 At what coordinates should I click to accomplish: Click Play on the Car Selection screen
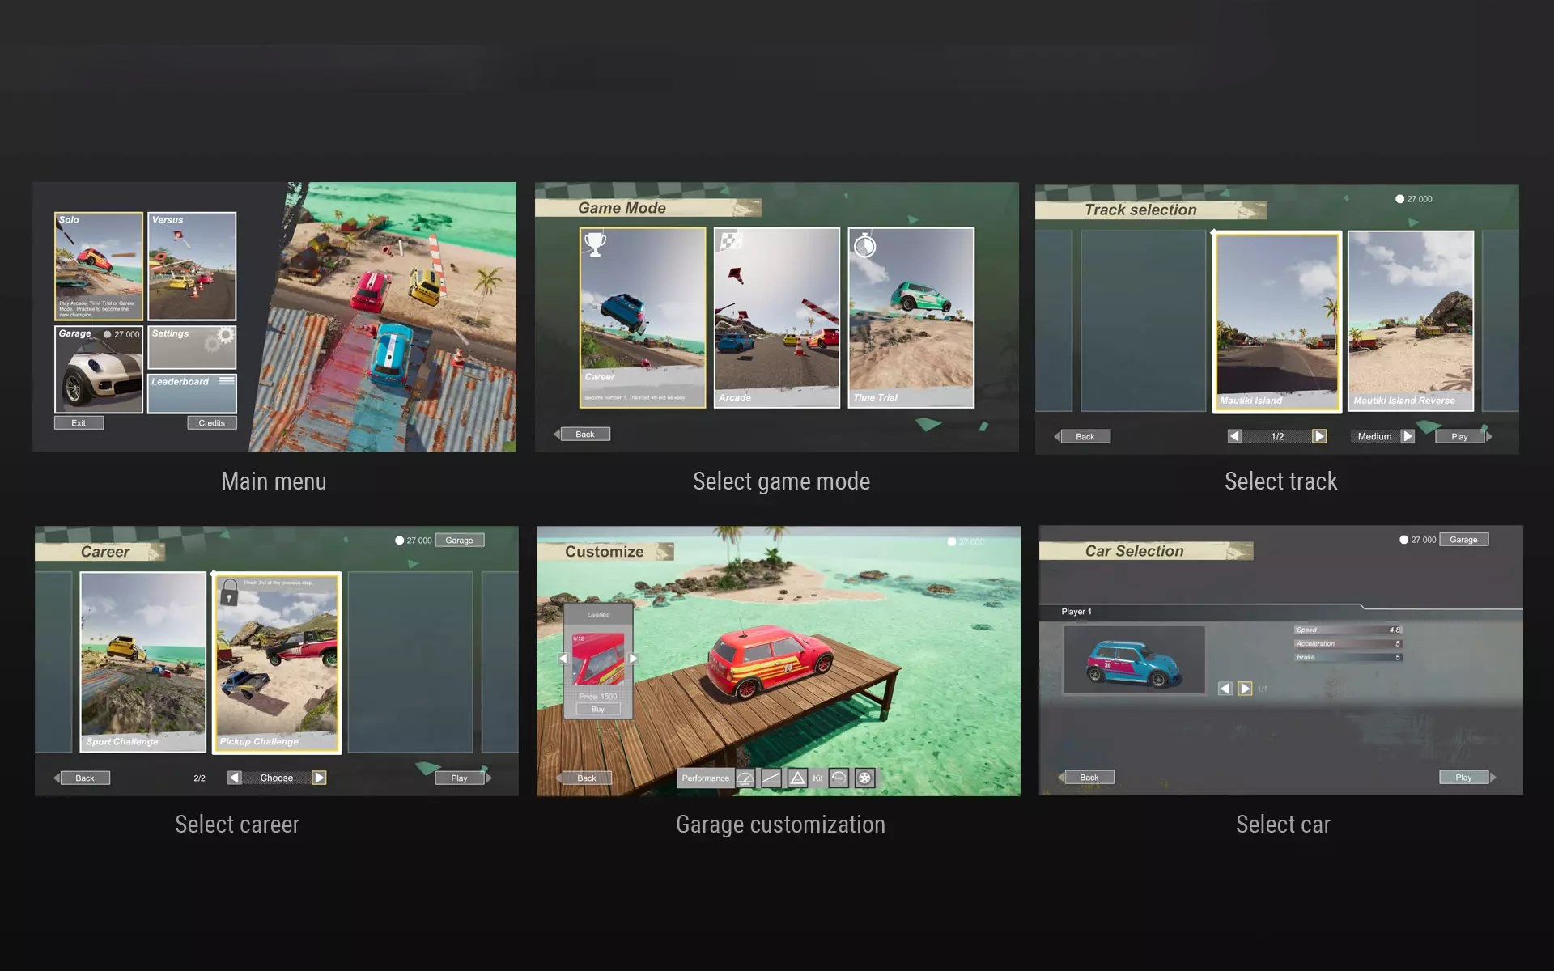(1463, 777)
